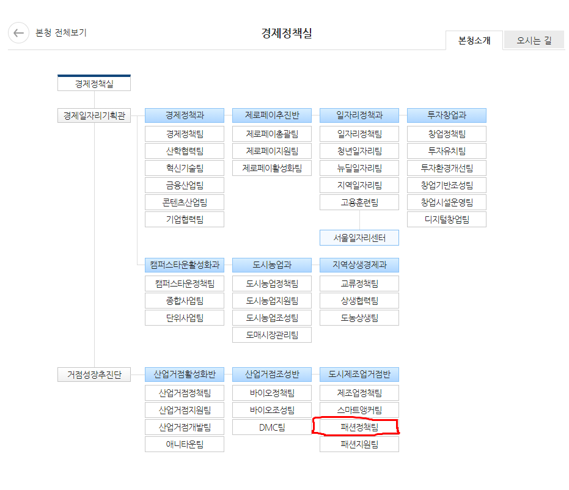Select 콘텐츠산업팀 team
This screenshot has height=490, width=569.
point(185,202)
